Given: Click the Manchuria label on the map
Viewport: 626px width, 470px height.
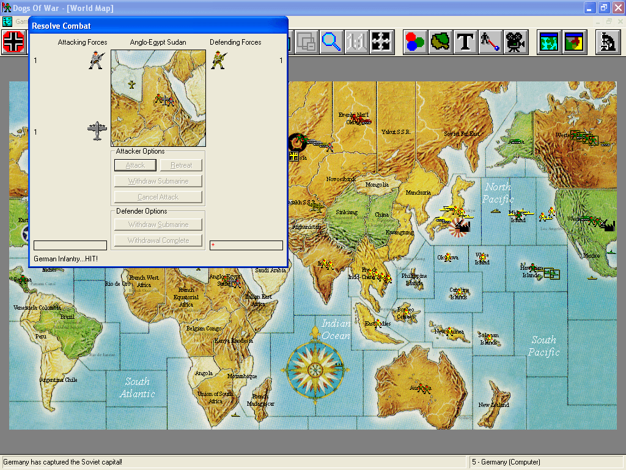Looking at the screenshot, I should [x=418, y=193].
